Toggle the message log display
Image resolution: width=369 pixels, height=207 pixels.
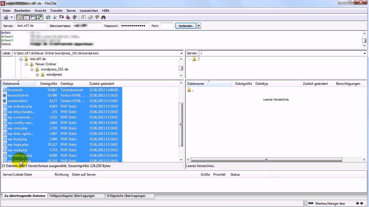tap(19, 17)
